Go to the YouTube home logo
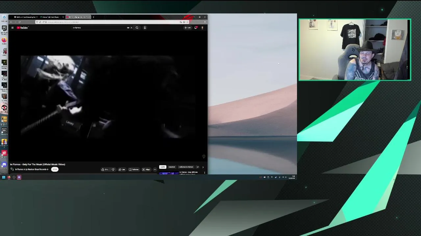This screenshot has height=236, width=421. 23,28
